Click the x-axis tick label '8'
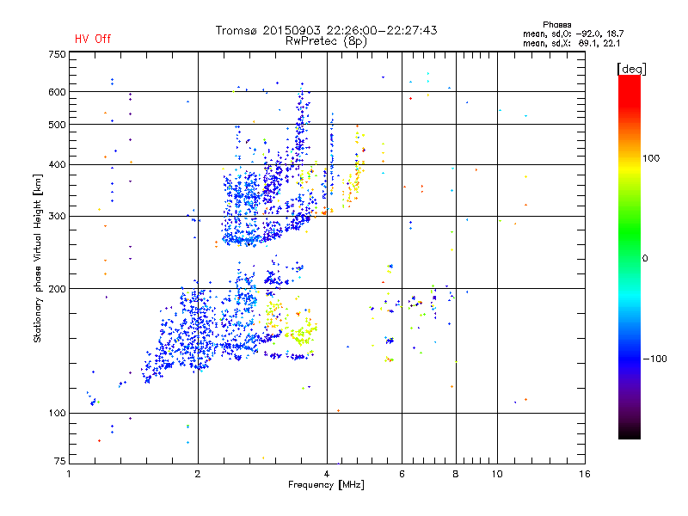Viewport: 688px width, 516px height. [x=456, y=474]
